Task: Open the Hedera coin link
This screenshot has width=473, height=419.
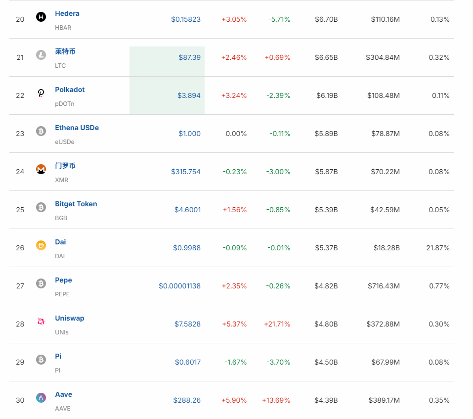Action: click(x=67, y=13)
